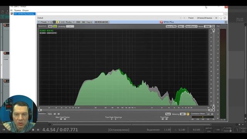The image size is (247, 139).
Task: Toggle the VST SPAN Plus enable checkbox
Action: (x=12, y=14)
